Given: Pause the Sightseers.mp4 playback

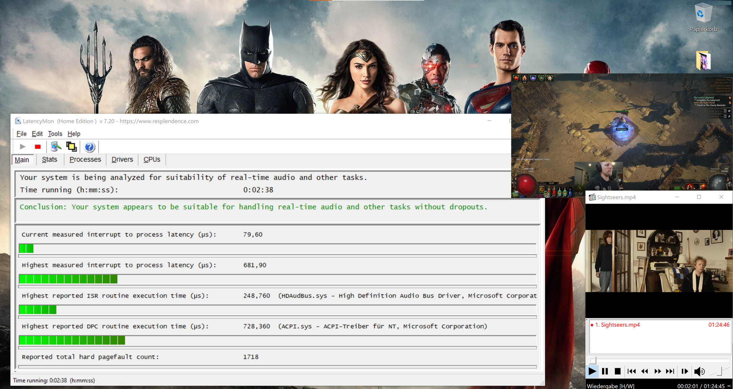Looking at the screenshot, I should [605, 371].
